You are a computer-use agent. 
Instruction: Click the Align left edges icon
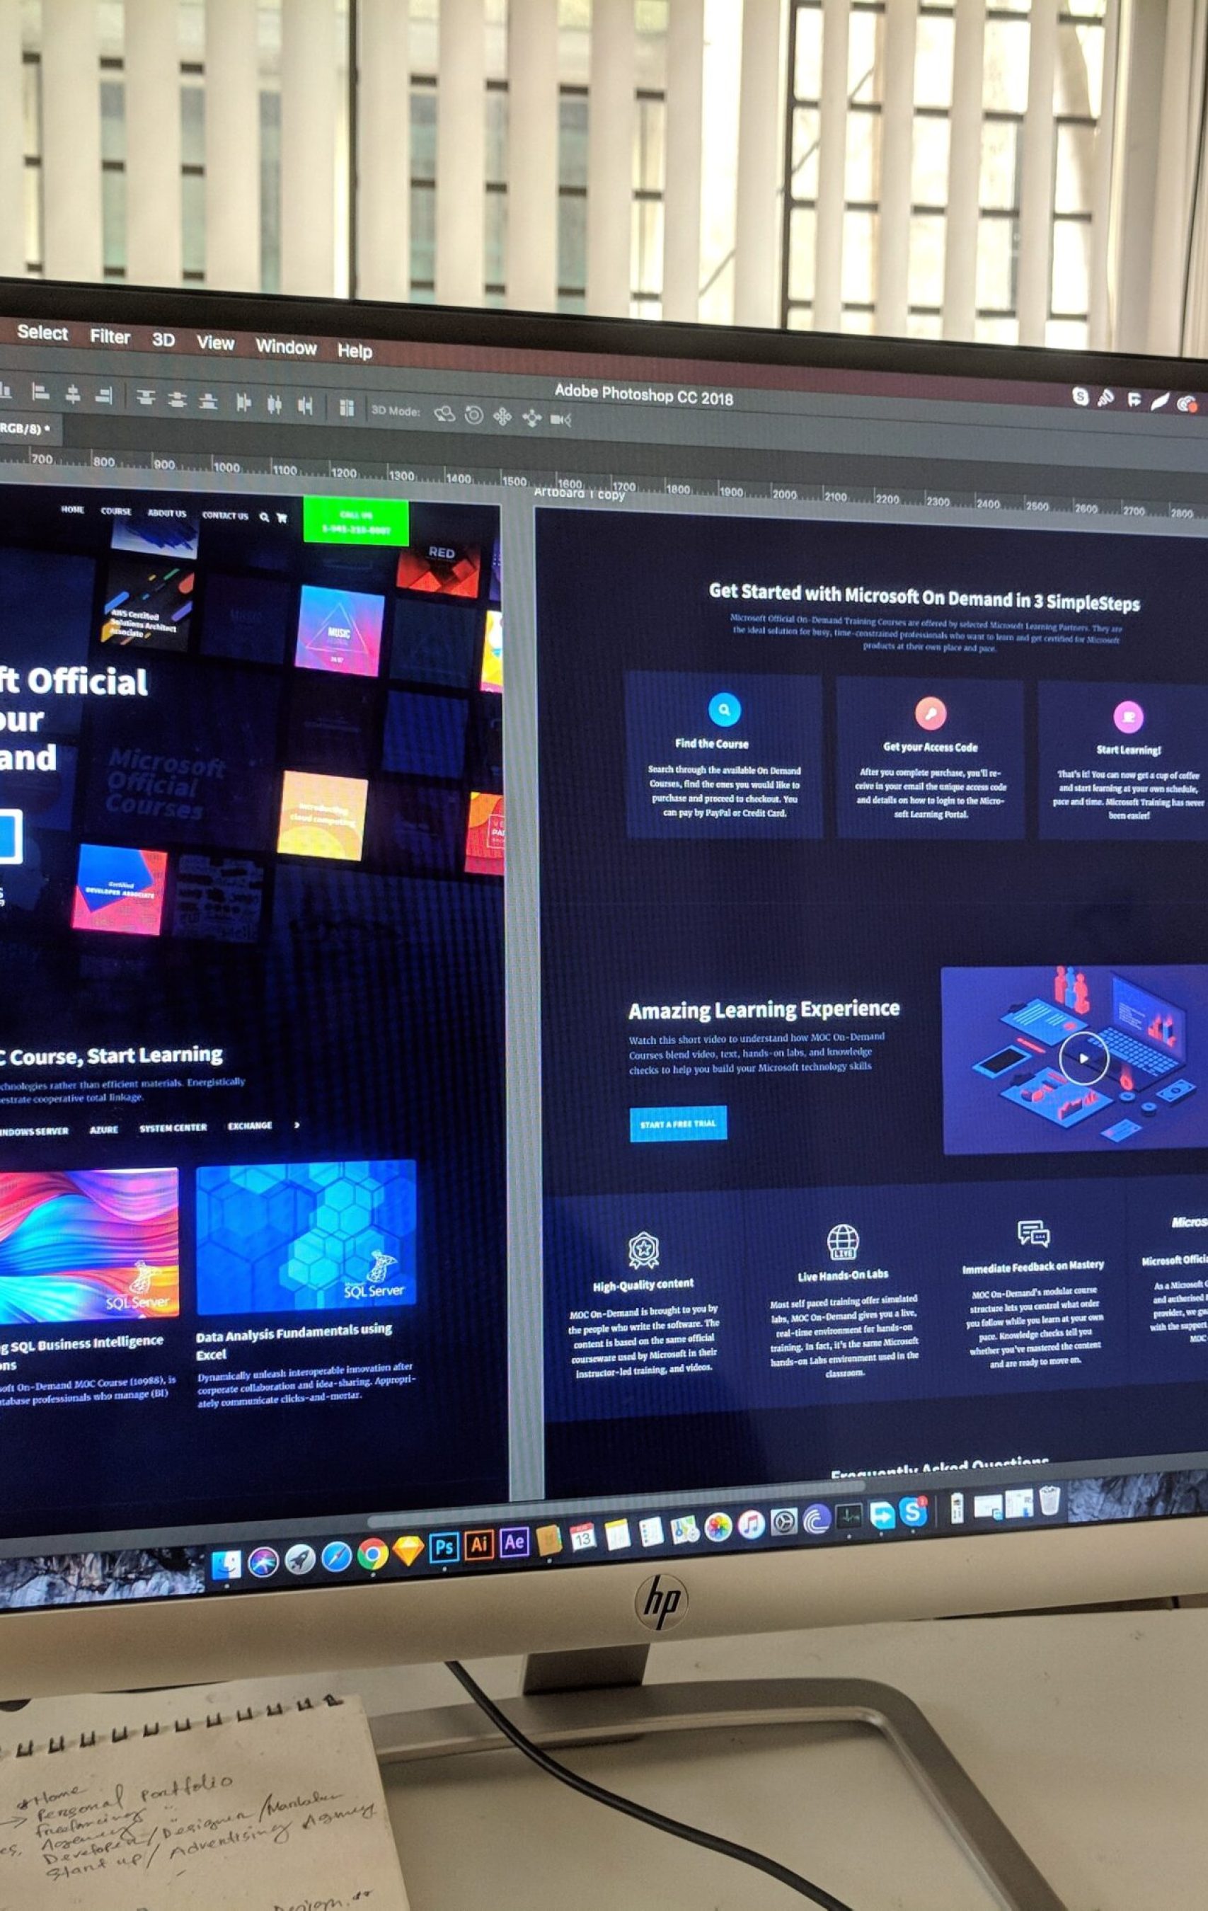click(40, 392)
